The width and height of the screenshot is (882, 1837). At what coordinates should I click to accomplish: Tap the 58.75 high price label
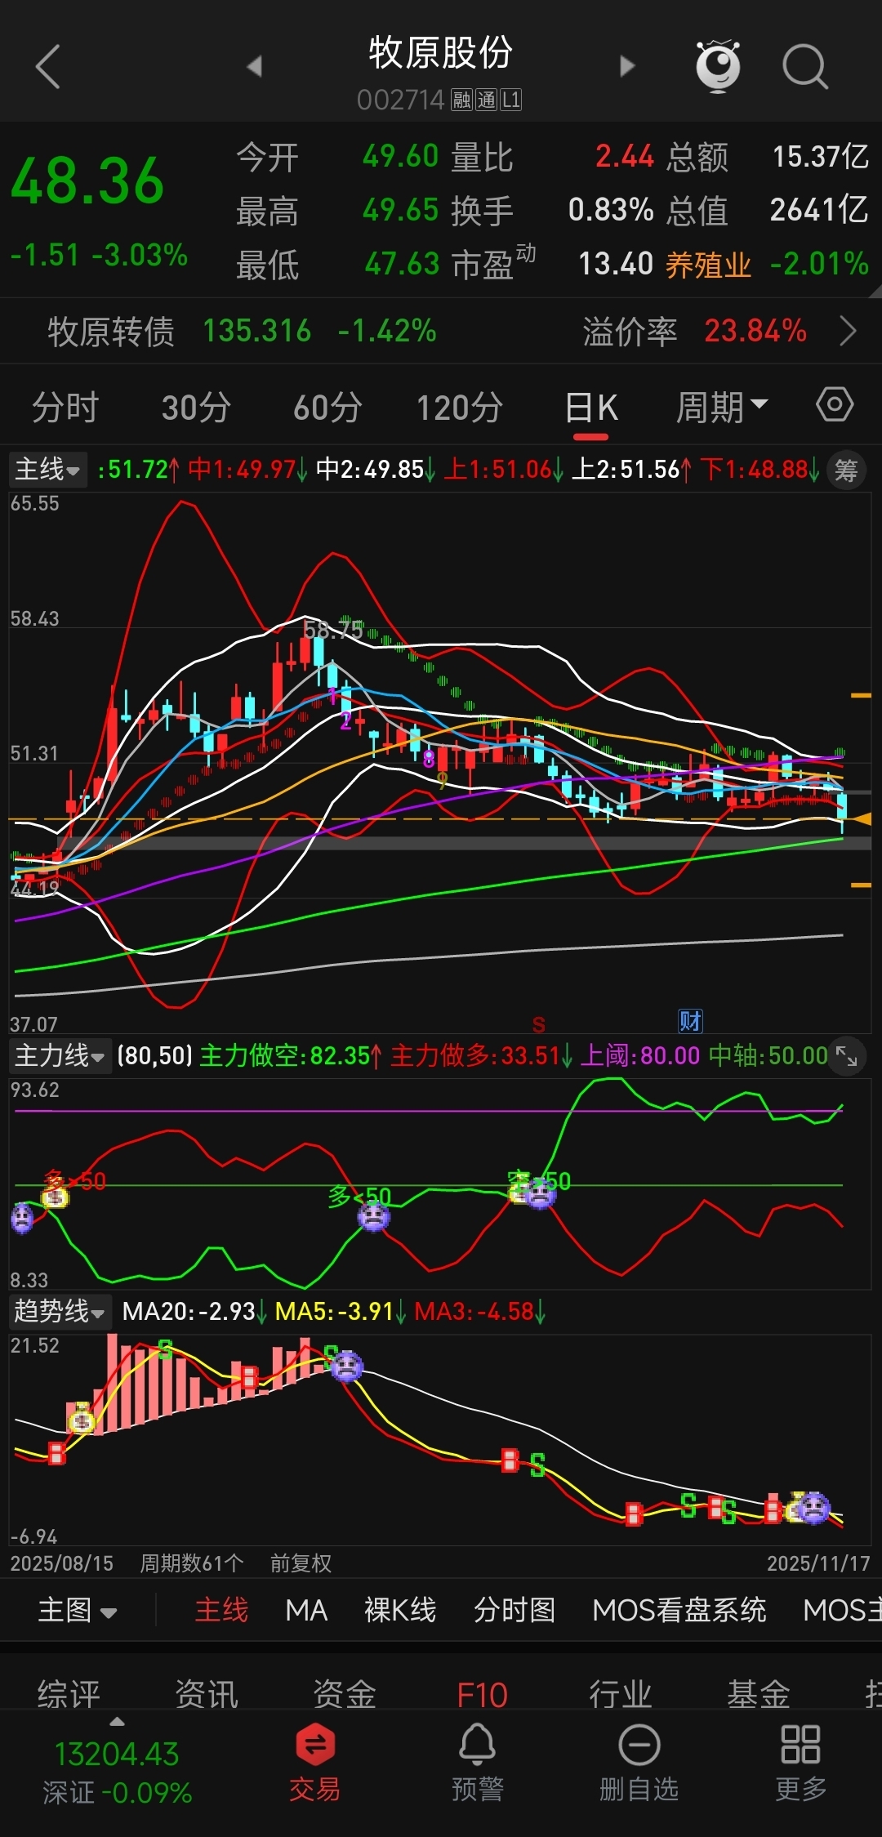(333, 630)
